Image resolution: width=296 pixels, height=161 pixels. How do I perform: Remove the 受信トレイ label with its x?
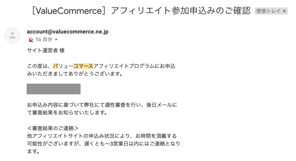pos(284,11)
